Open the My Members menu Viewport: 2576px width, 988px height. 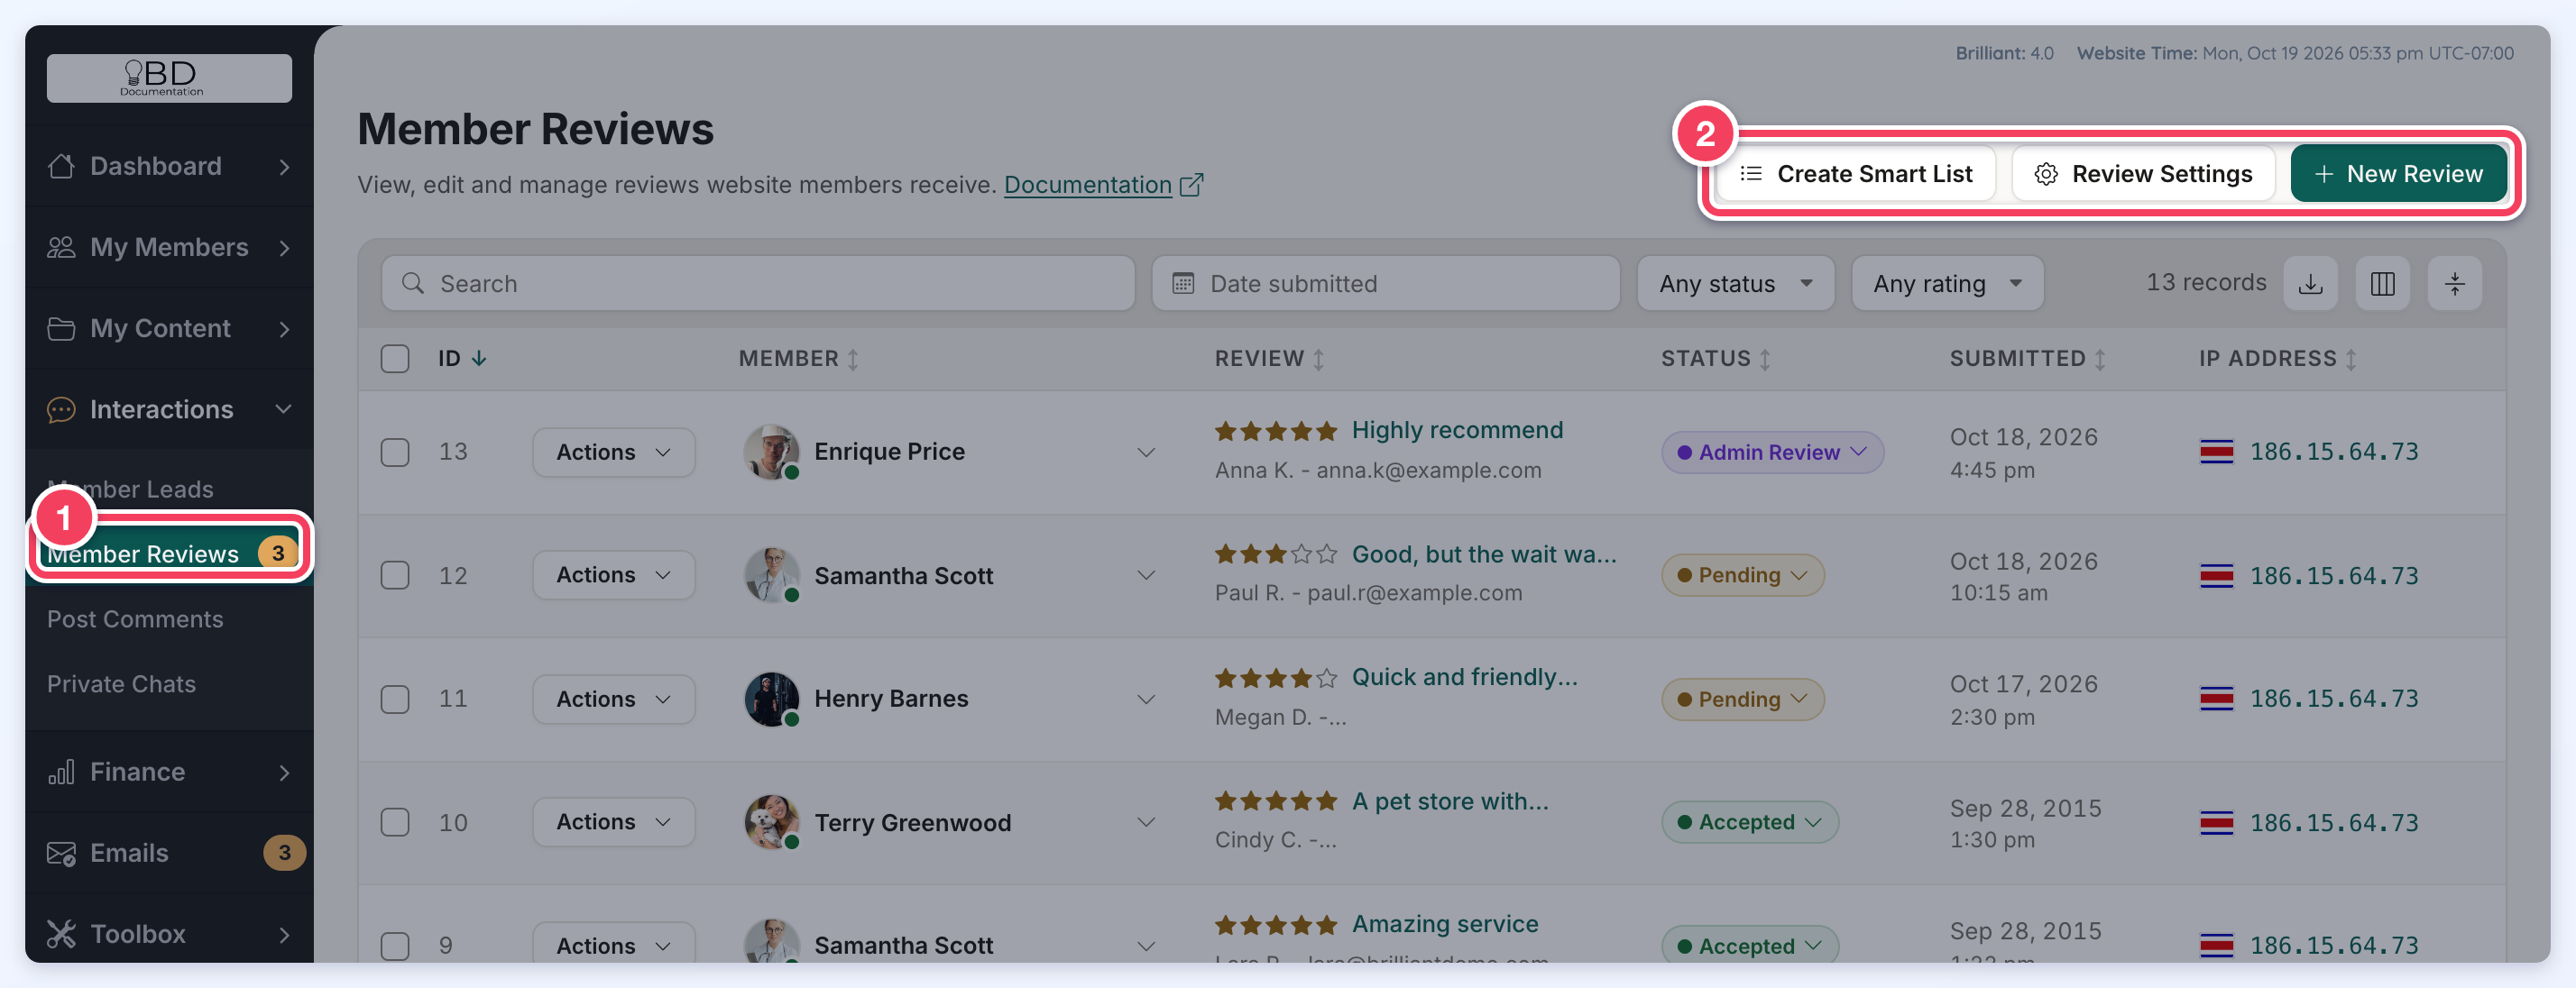[169, 247]
